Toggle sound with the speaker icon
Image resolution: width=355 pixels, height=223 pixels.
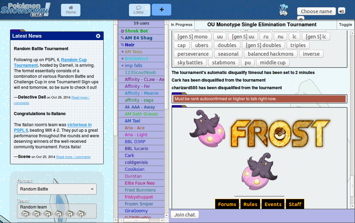click(341, 11)
